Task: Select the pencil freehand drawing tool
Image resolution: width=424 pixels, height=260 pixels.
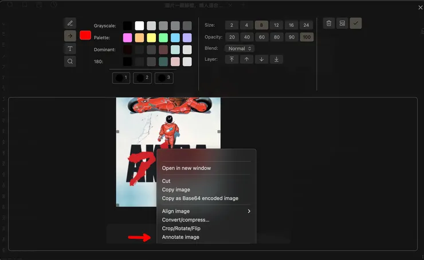Action: [x=70, y=24]
